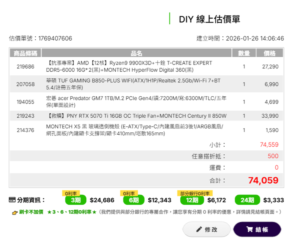Screen dimensions: 293x246
Task: Click product code 219686
Action: point(26,67)
